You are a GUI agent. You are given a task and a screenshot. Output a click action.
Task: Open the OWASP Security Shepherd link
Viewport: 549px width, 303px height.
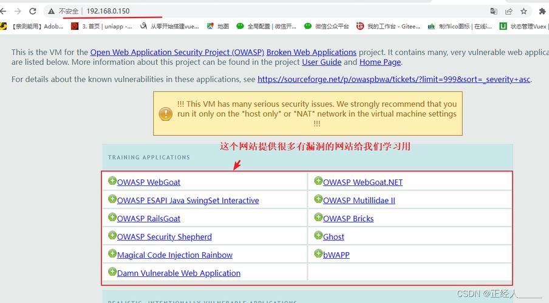164,237
